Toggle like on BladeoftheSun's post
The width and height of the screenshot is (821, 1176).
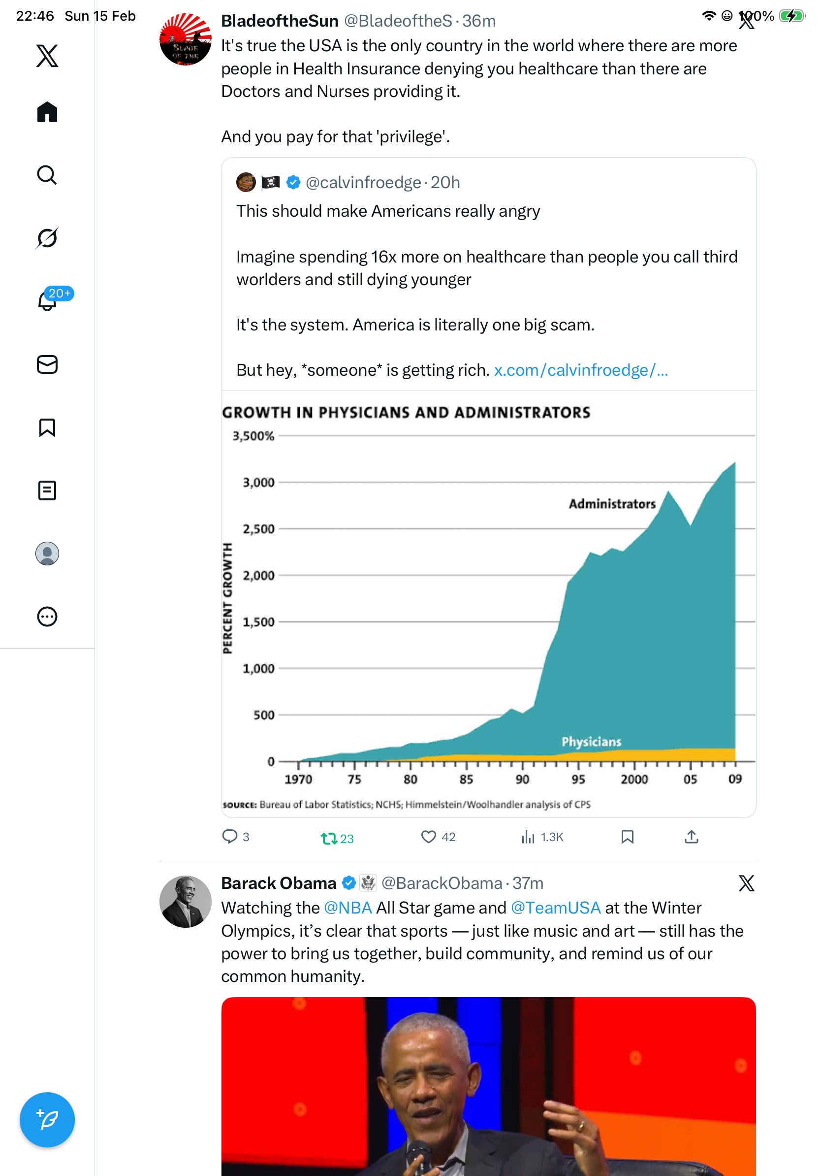pos(428,836)
